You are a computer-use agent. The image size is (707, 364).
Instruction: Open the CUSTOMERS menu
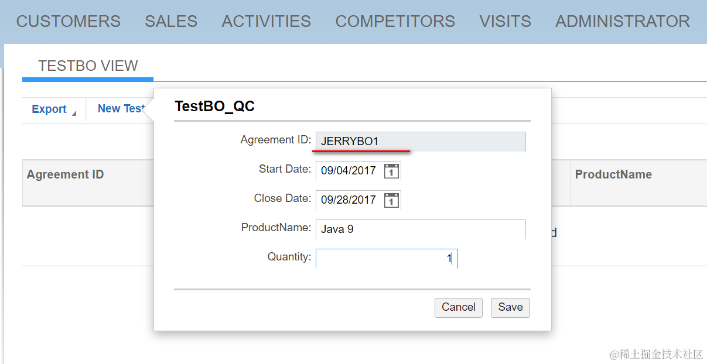click(x=69, y=22)
